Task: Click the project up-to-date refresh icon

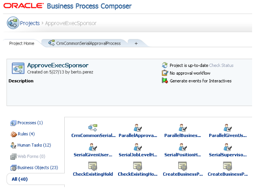Action: [165, 65]
